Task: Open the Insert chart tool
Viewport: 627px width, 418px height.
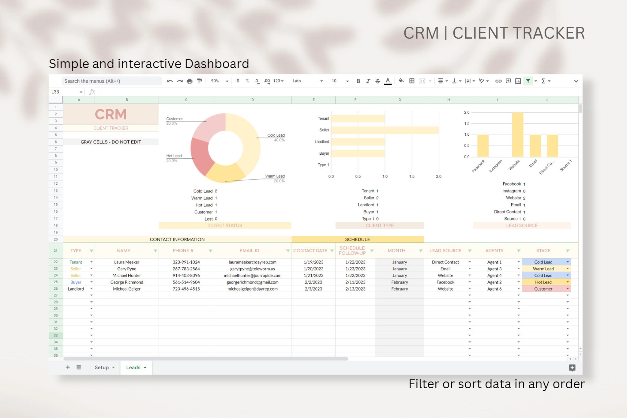Action: click(518, 81)
